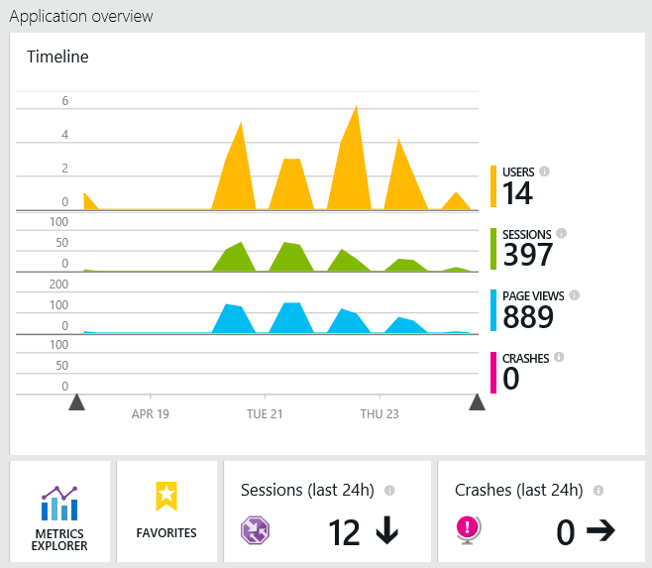Select the PAGE VIEWS value 889

coord(528,316)
